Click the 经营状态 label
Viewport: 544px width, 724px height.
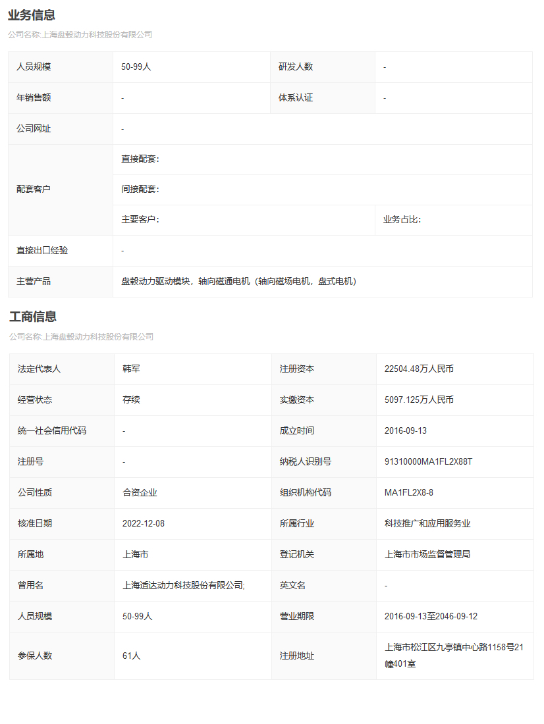[x=35, y=400]
